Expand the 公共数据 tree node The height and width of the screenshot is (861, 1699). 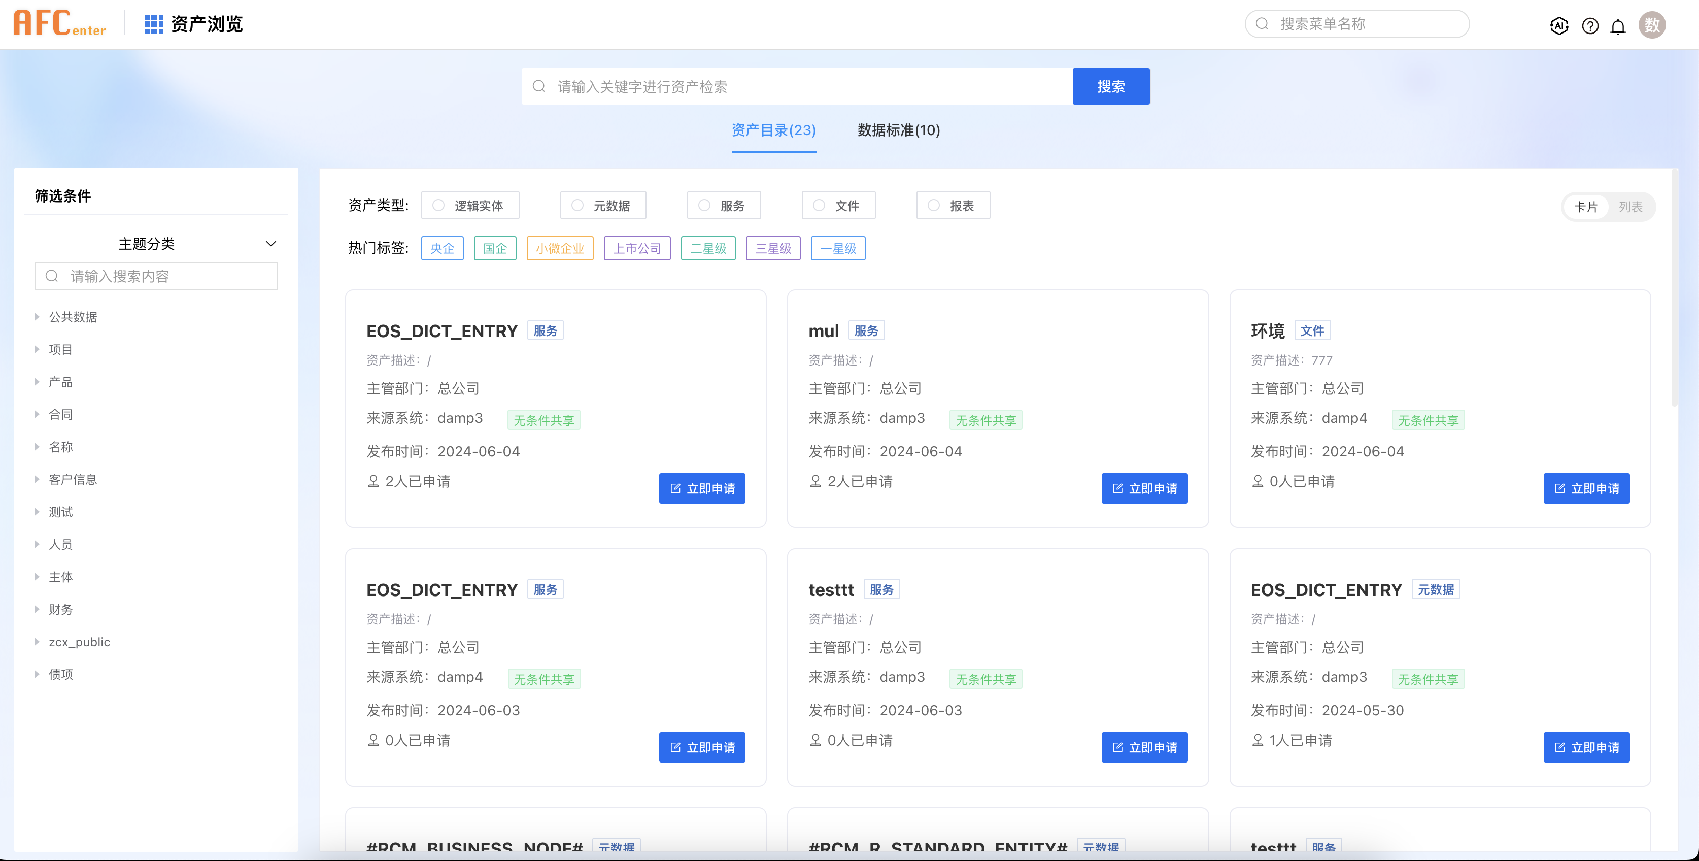point(37,317)
